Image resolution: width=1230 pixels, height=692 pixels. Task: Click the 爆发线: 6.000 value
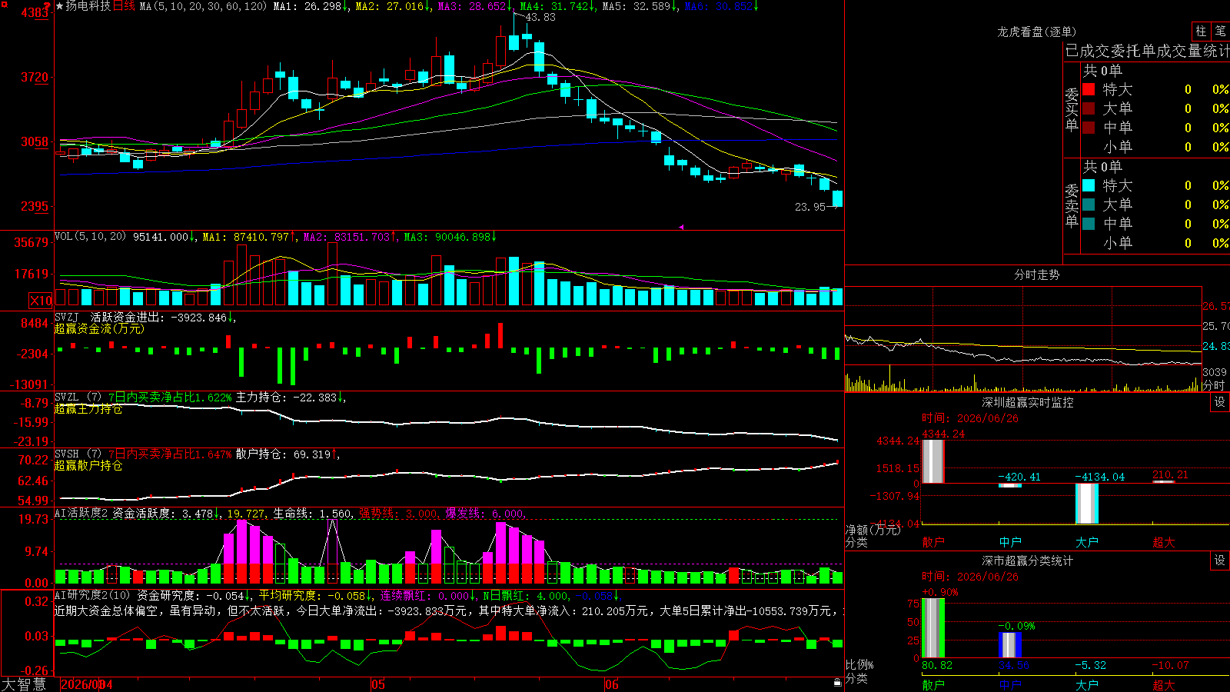[x=484, y=514]
